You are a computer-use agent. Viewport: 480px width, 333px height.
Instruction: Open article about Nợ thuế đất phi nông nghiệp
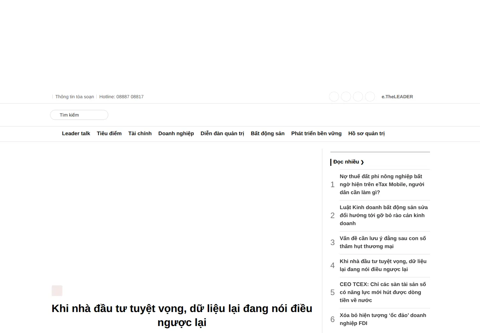(382, 184)
